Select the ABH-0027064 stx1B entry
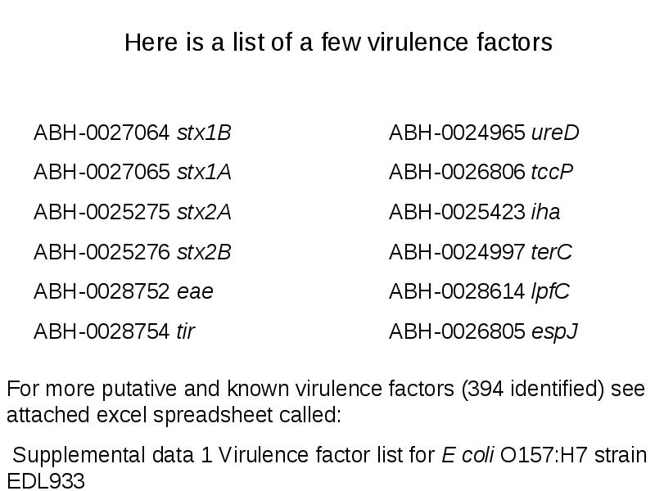Screen dimensions: 655x491 click(133, 133)
